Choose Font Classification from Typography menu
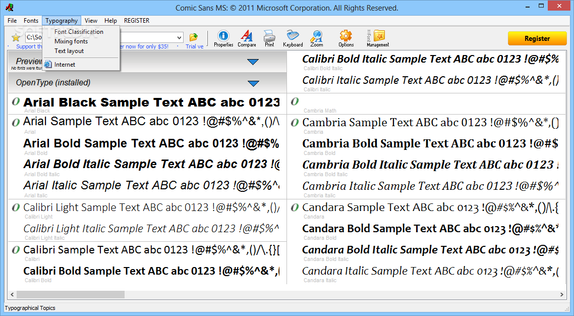 79,32
